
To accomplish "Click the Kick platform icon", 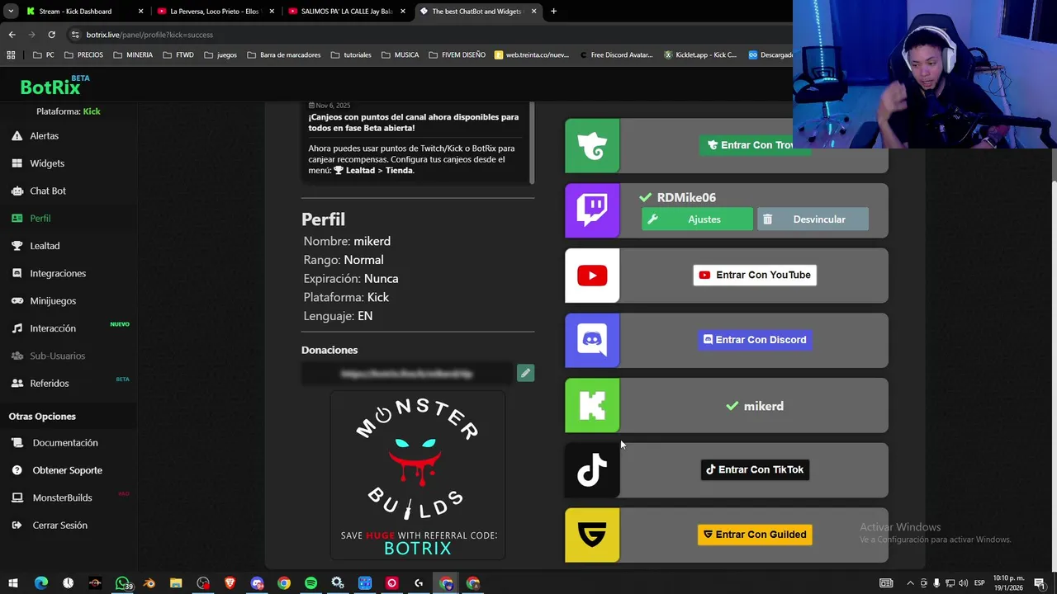I will (x=592, y=405).
